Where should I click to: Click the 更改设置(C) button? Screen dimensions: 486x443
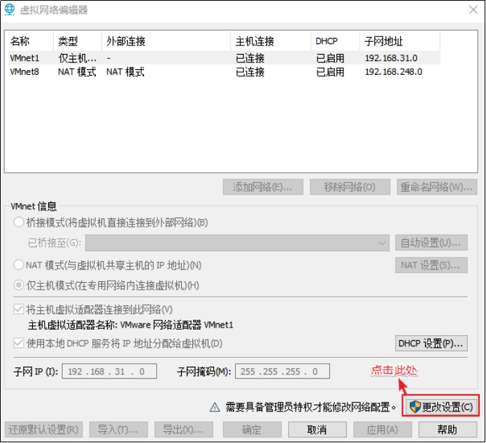click(441, 407)
